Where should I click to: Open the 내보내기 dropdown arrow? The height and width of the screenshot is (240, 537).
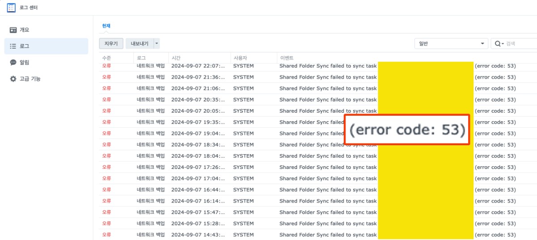pos(156,43)
